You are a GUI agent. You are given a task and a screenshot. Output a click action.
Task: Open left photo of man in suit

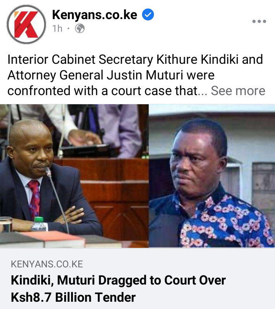74,176
